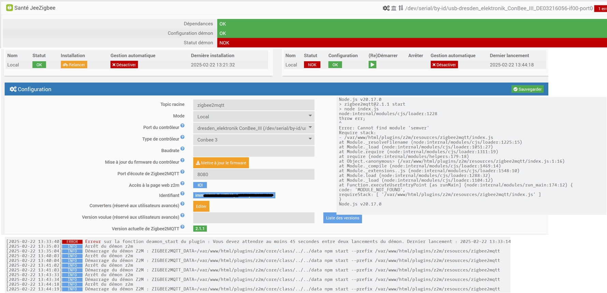Screen dimensions: 607x293
Task: Click the Topic racine input field
Action: (254, 105)
